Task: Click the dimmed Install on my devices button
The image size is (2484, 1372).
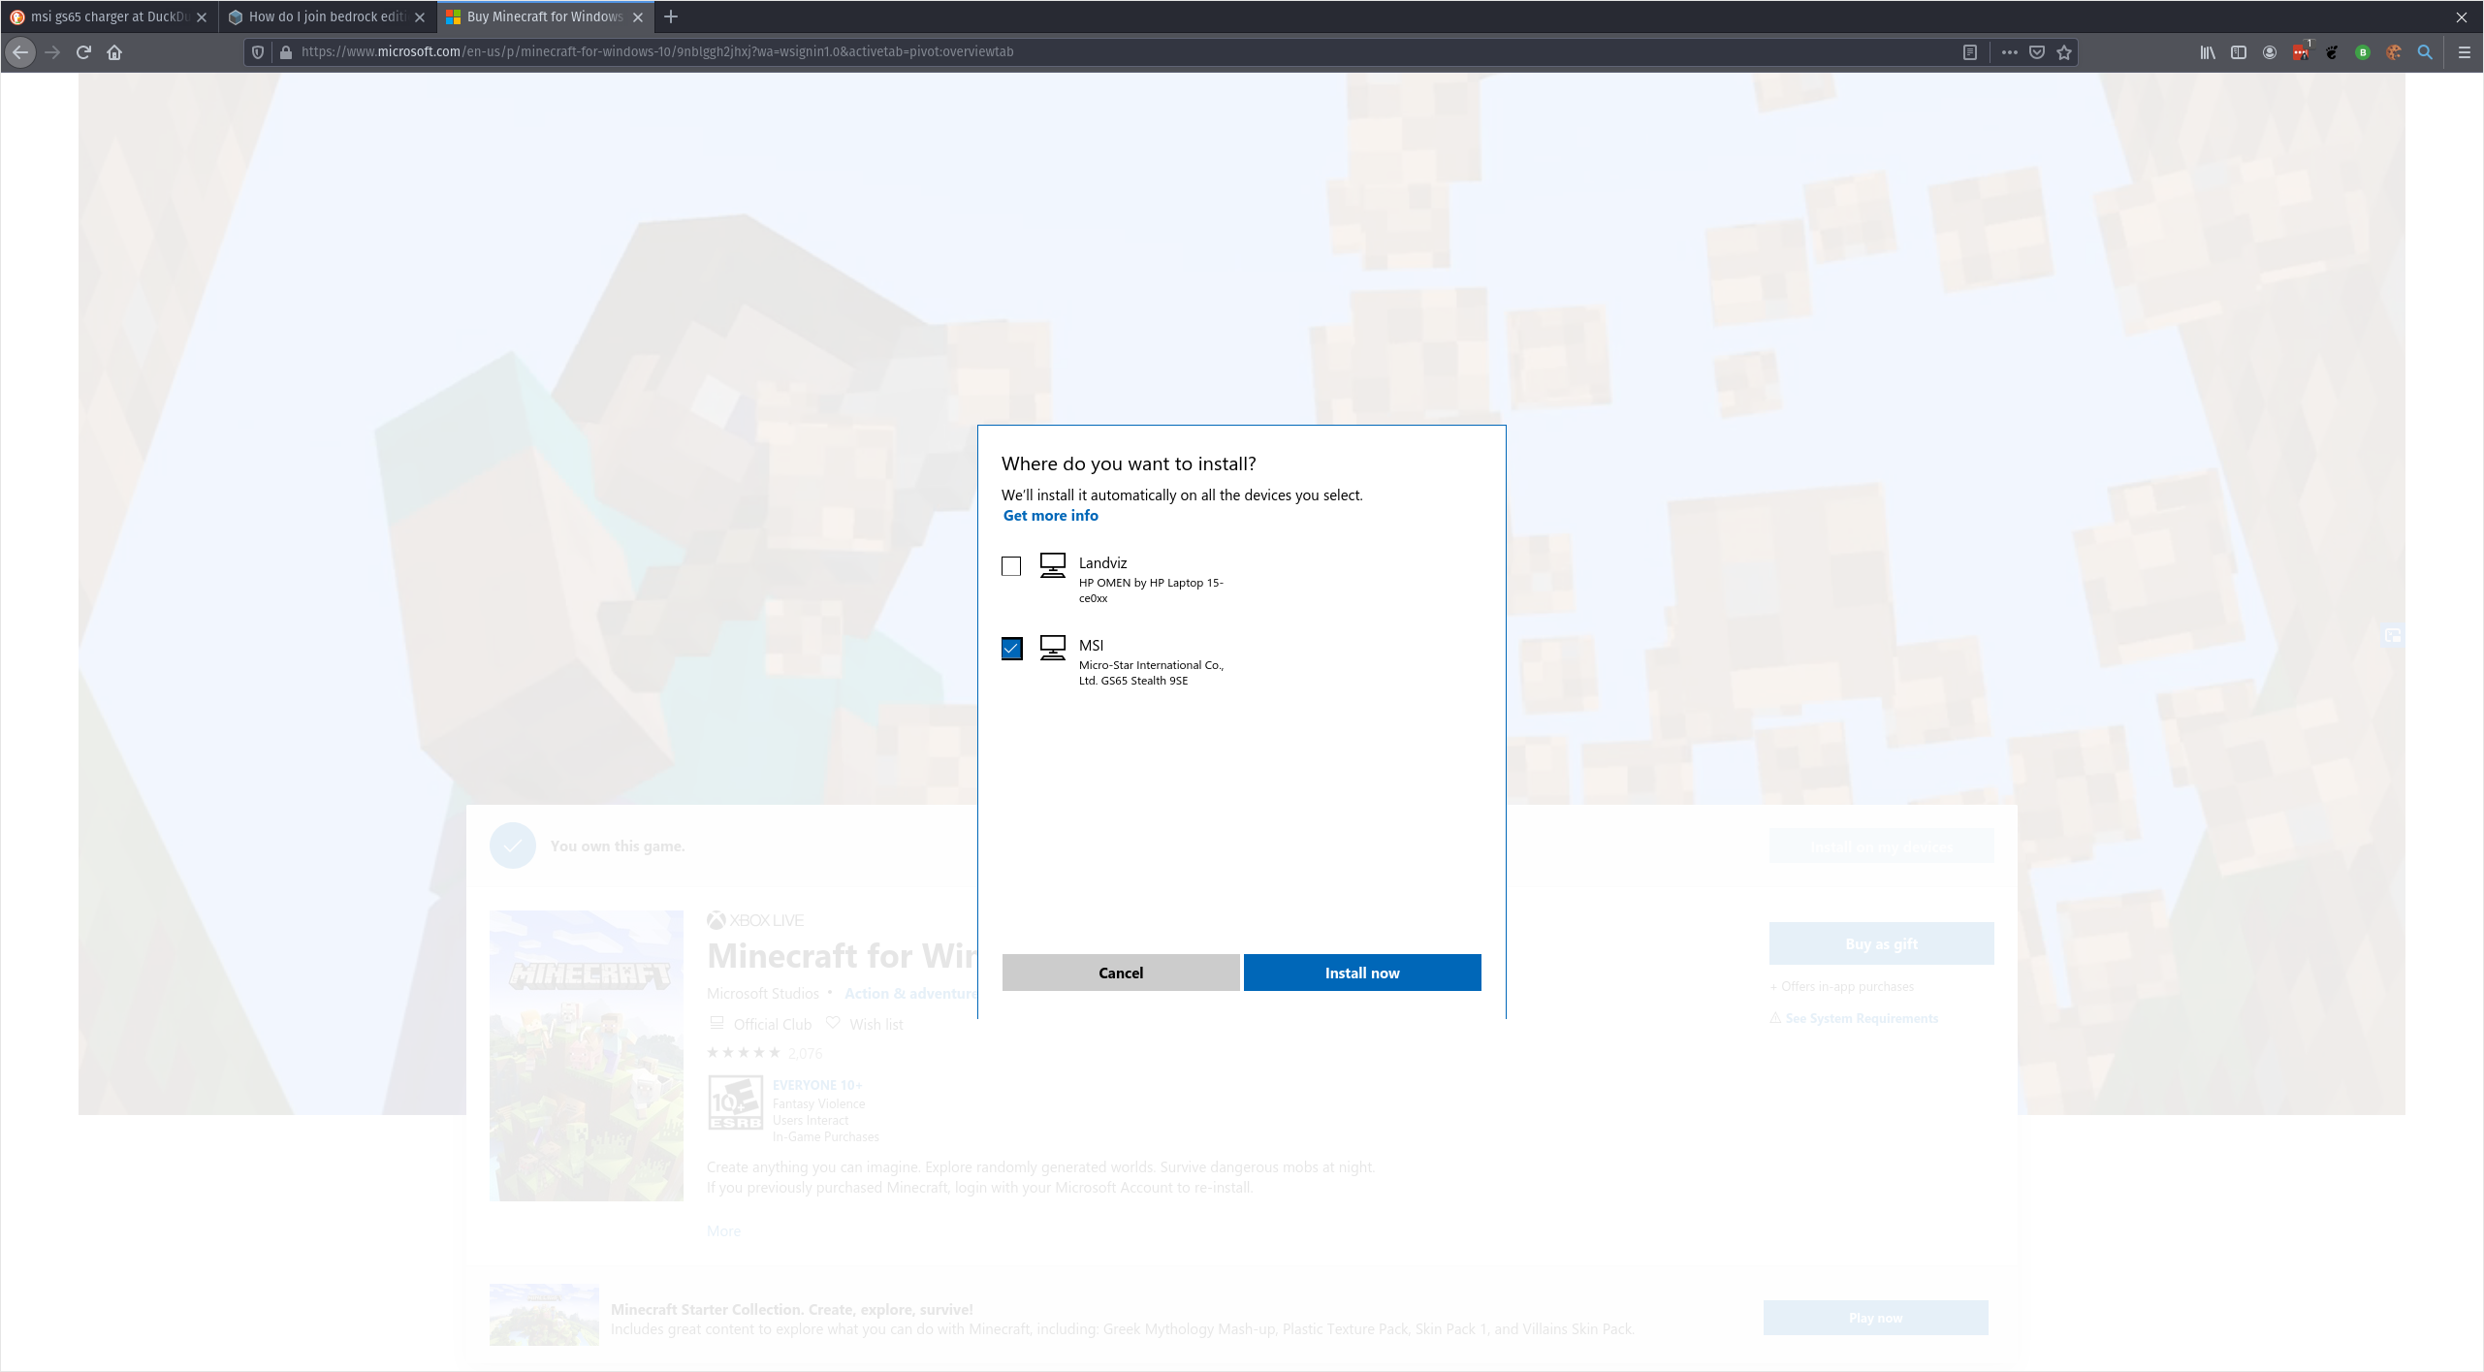Action: (x=1881, y=846)
